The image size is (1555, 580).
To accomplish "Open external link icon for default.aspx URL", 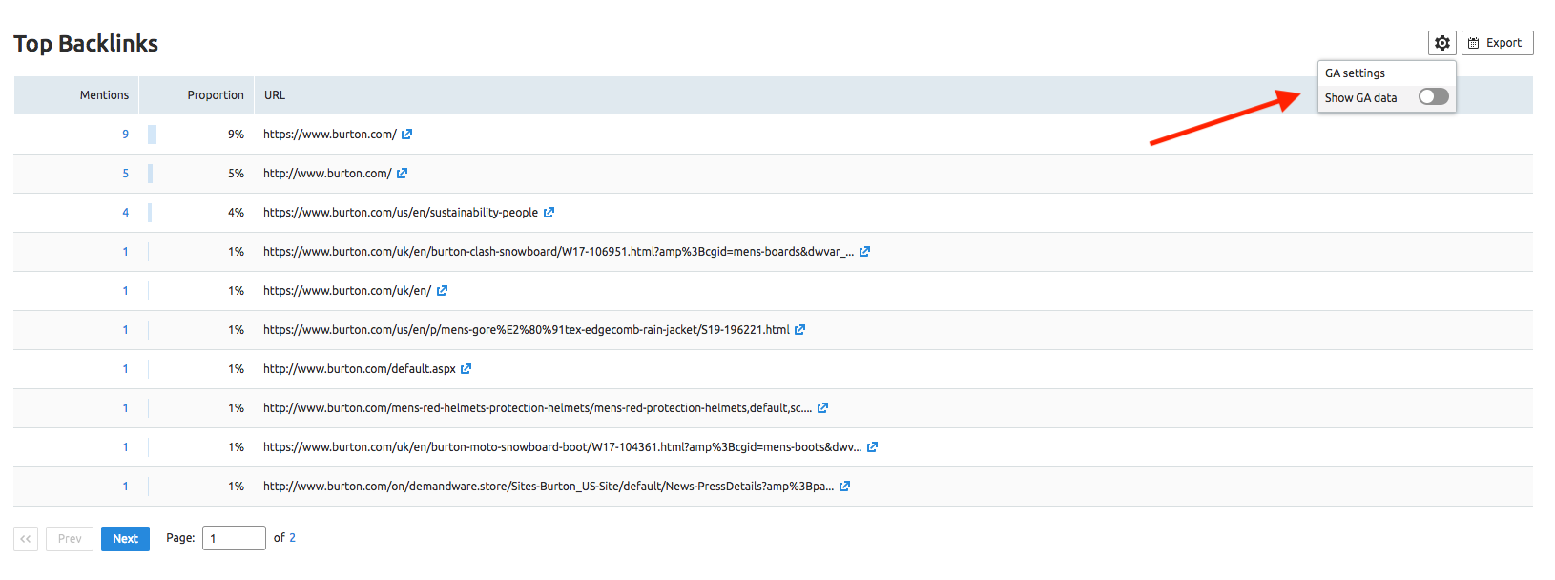I will click(x=466, y=369).
